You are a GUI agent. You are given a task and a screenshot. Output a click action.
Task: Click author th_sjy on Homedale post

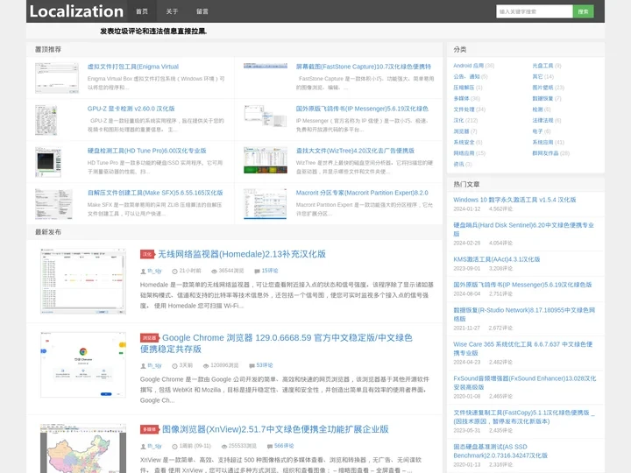(x=154, y=271)
